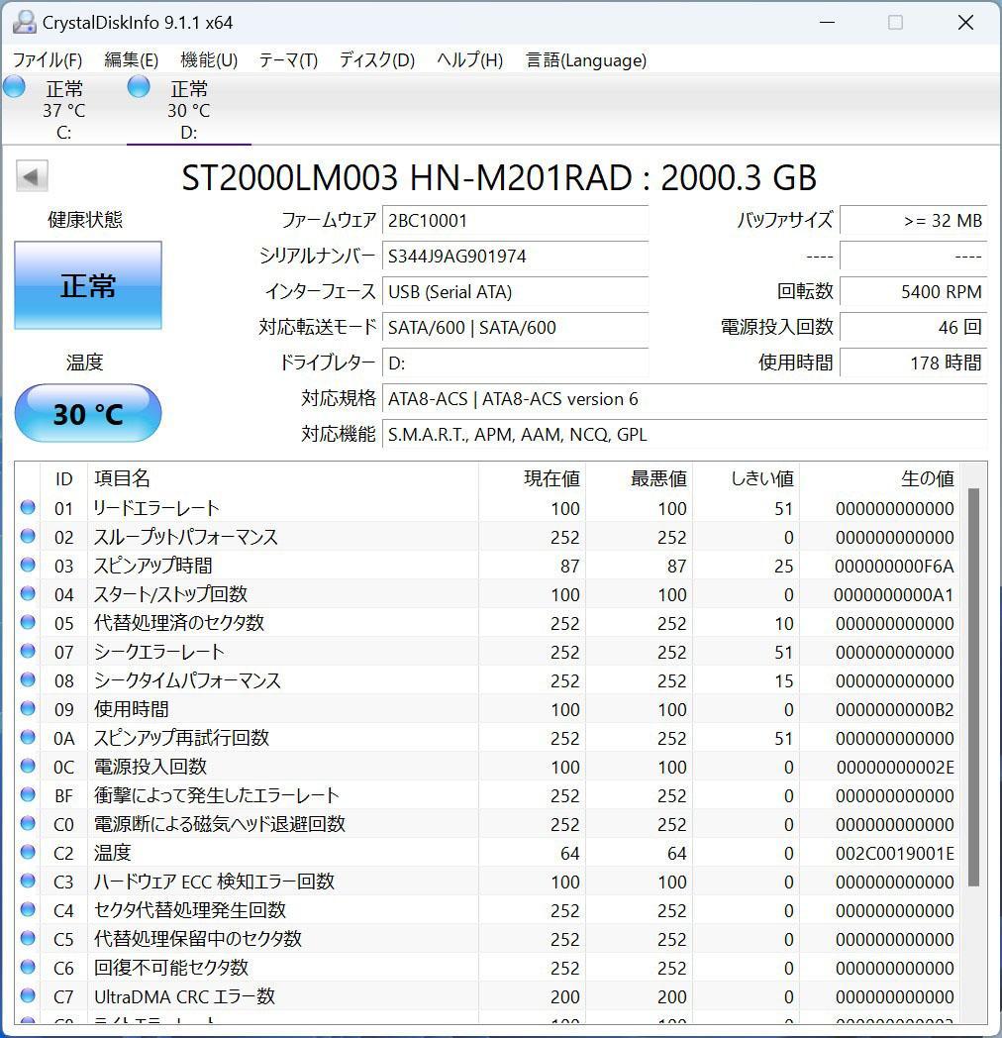Click the power on hours value 178 時間
Screen dimensions: 1002x1038
[x=913, y=363]
